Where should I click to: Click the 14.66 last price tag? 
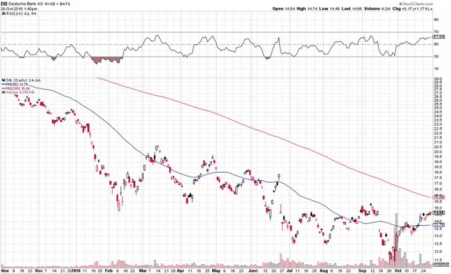click(x=438, y=213)
